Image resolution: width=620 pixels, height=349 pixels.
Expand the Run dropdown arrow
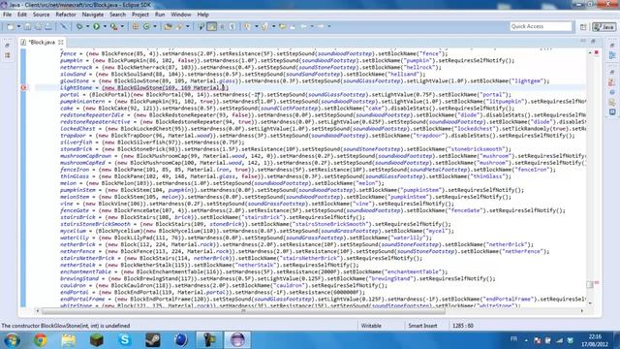coord(105,26)
